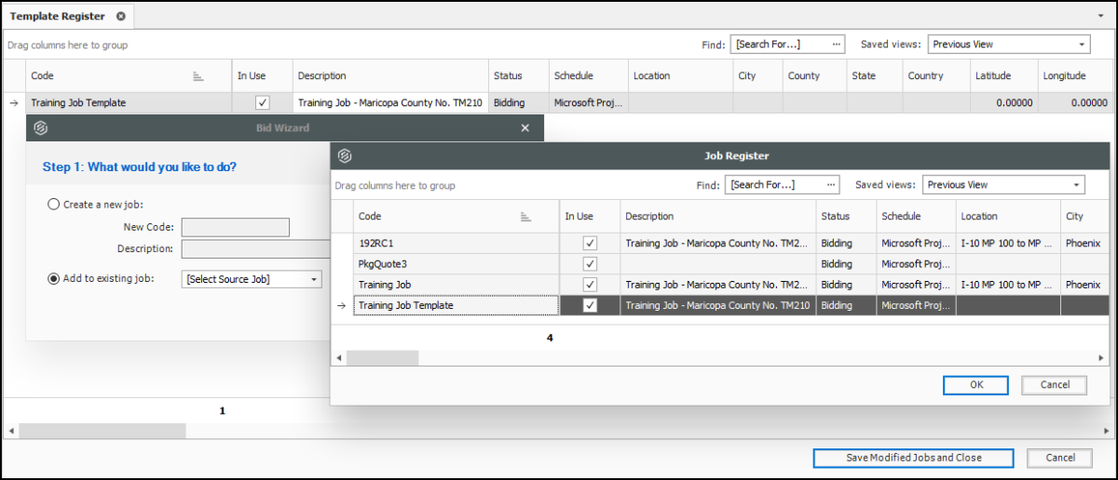Select the Add to existing job option

tap(54, 278)
